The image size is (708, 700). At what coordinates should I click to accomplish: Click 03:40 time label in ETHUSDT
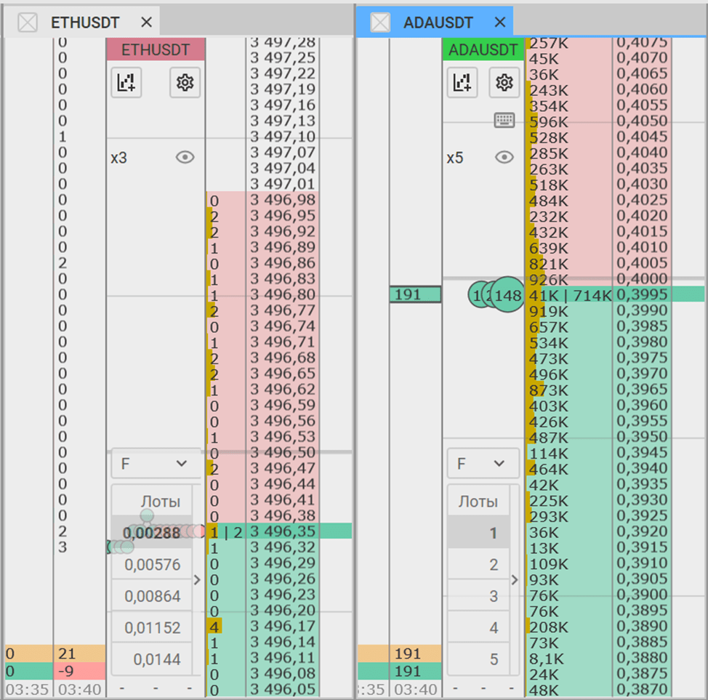click(x=80, y=690)
